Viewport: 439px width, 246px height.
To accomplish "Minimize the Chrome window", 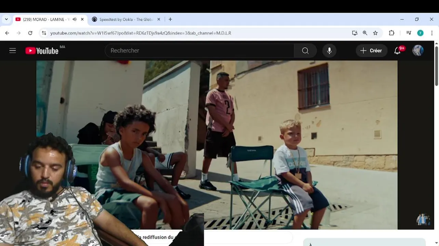I will click(x=402, y=19).
